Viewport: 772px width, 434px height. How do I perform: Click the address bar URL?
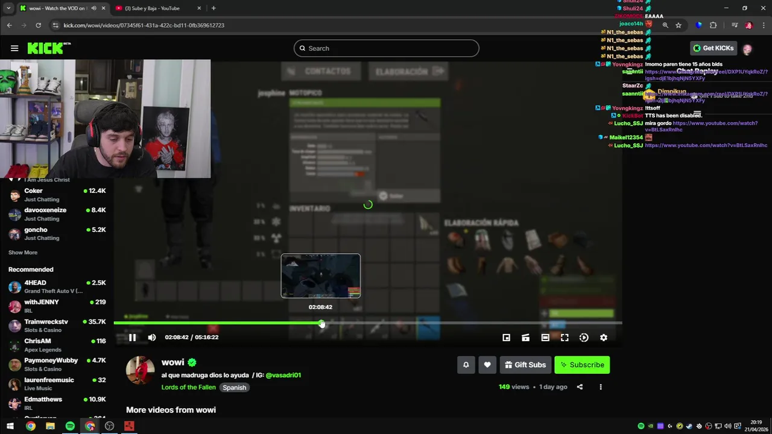[144, 25]
